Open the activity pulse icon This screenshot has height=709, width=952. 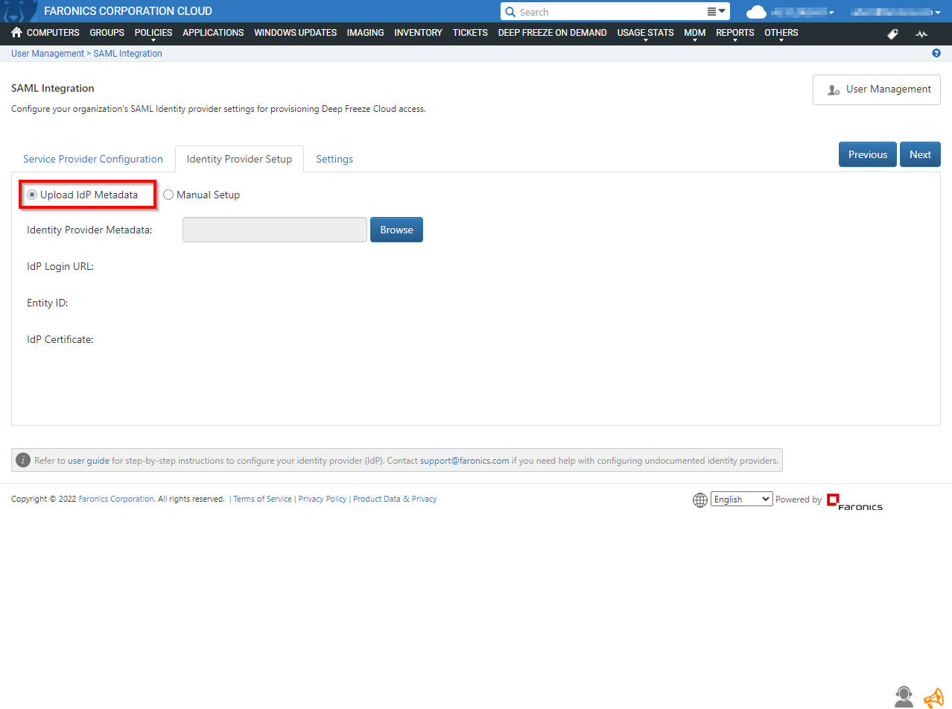[921, 34]
